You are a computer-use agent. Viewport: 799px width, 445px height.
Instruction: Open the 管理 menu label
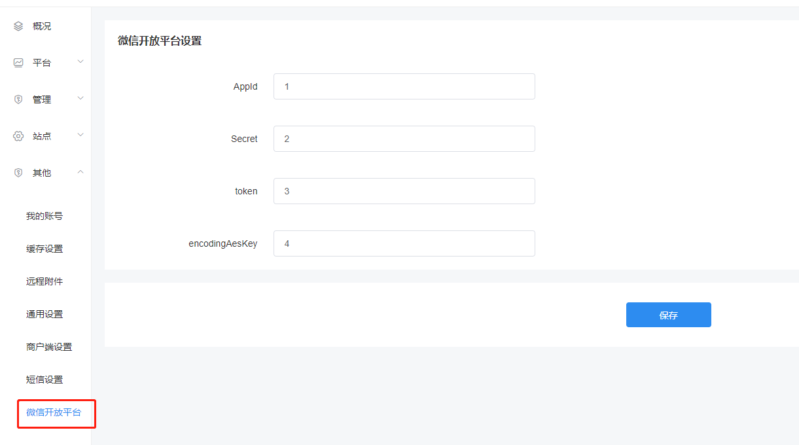click(x=42, y=99)
